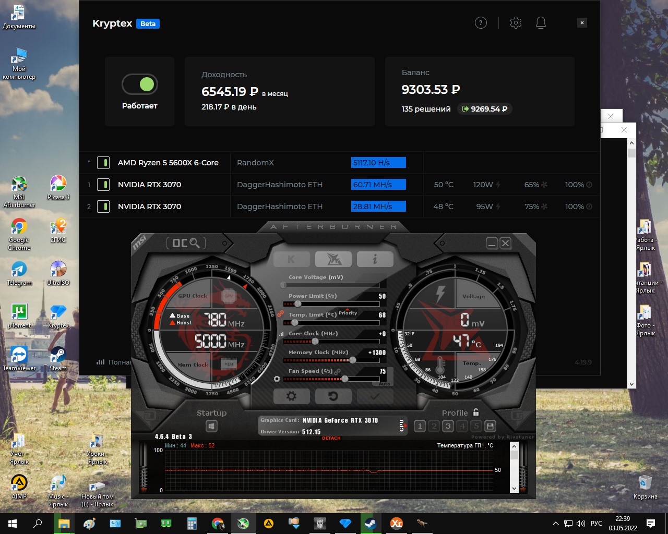Viewport: 668px width, 534px height.
Task: Open Afterburner settings gear button
Action: point(291,396)
